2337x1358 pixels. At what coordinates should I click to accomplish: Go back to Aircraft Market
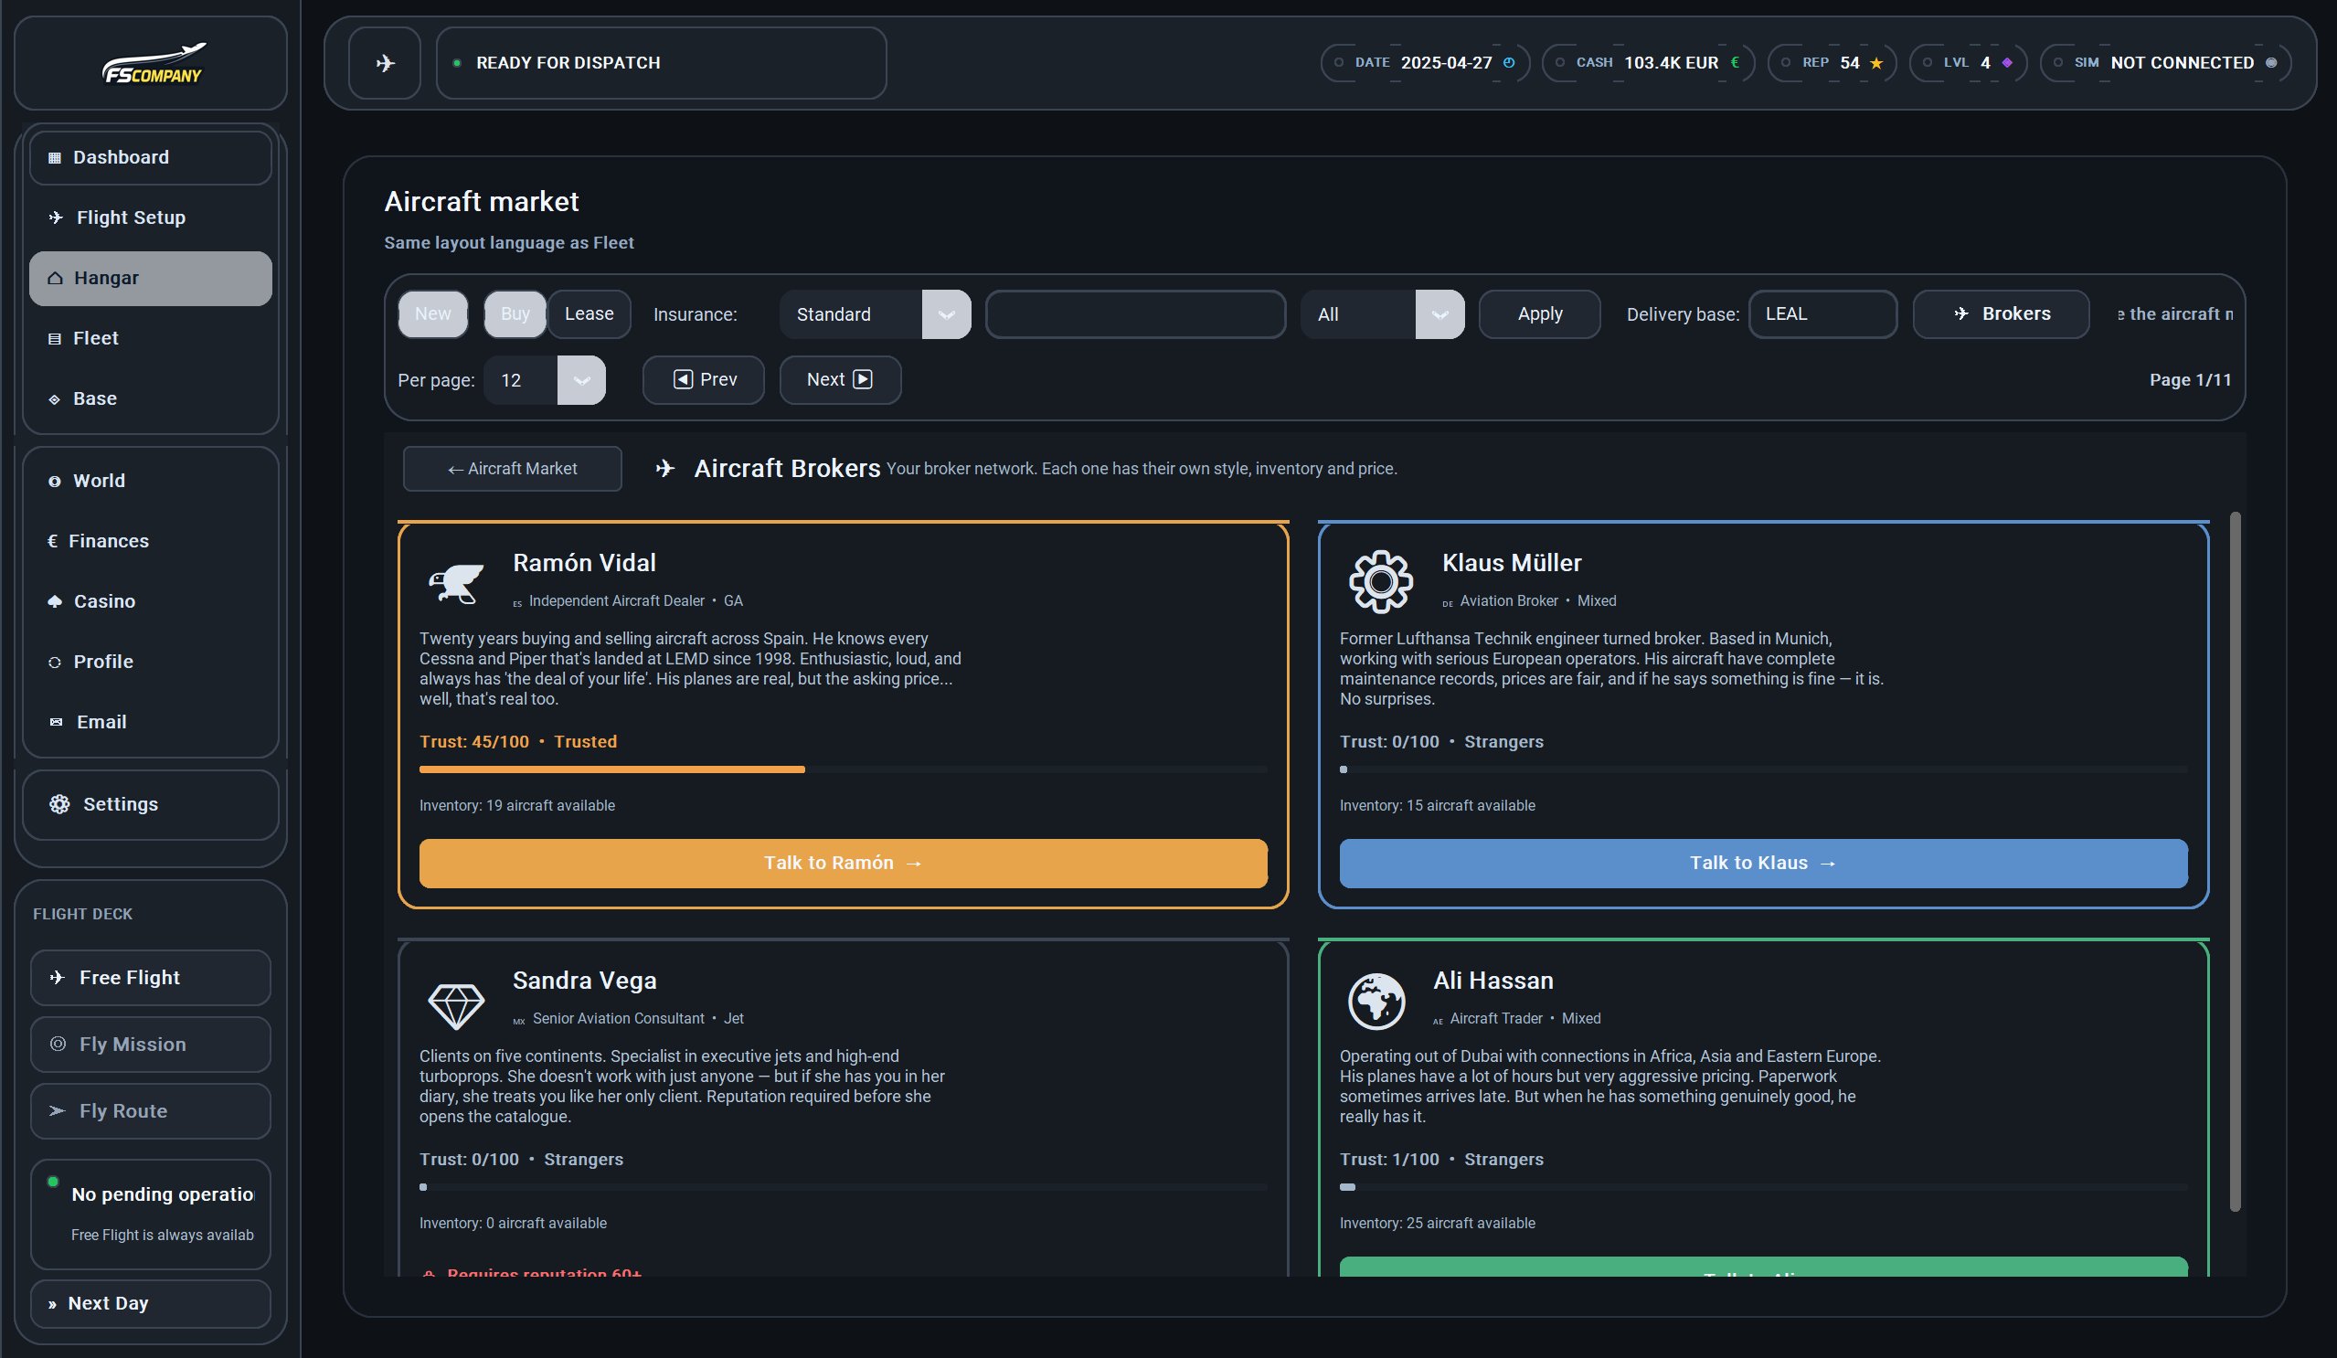(x=512, y=470)
